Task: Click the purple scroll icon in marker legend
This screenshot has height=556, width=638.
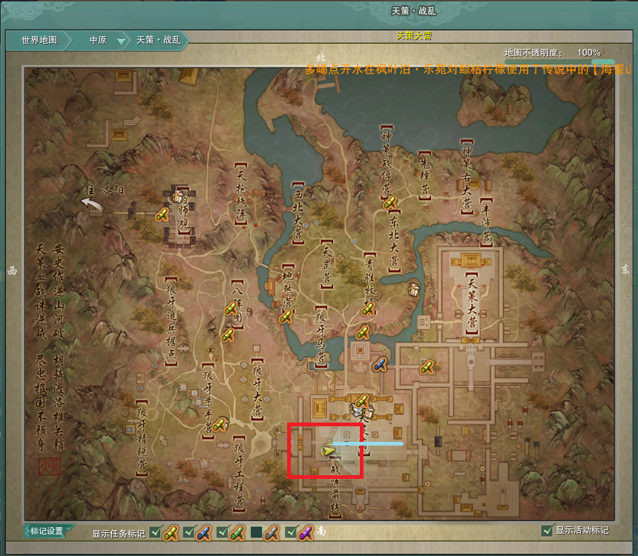Action: click(x=306, y=533)
